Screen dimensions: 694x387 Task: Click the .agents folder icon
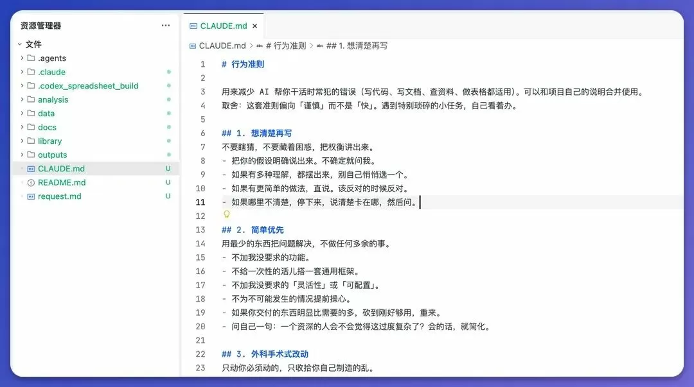tap(31, 58)
